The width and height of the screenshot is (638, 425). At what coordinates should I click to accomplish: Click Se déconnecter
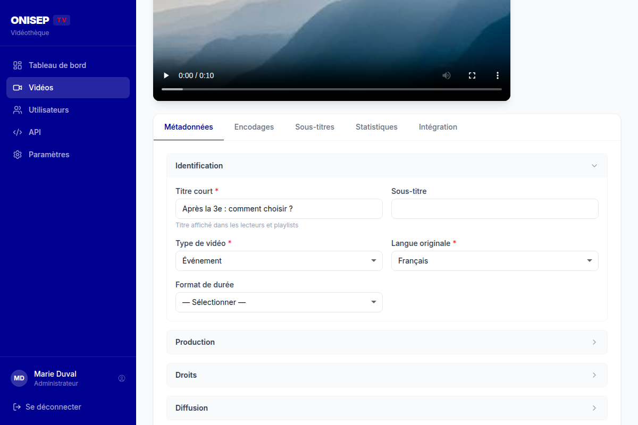pyautogui.click(x=53, y=407)
